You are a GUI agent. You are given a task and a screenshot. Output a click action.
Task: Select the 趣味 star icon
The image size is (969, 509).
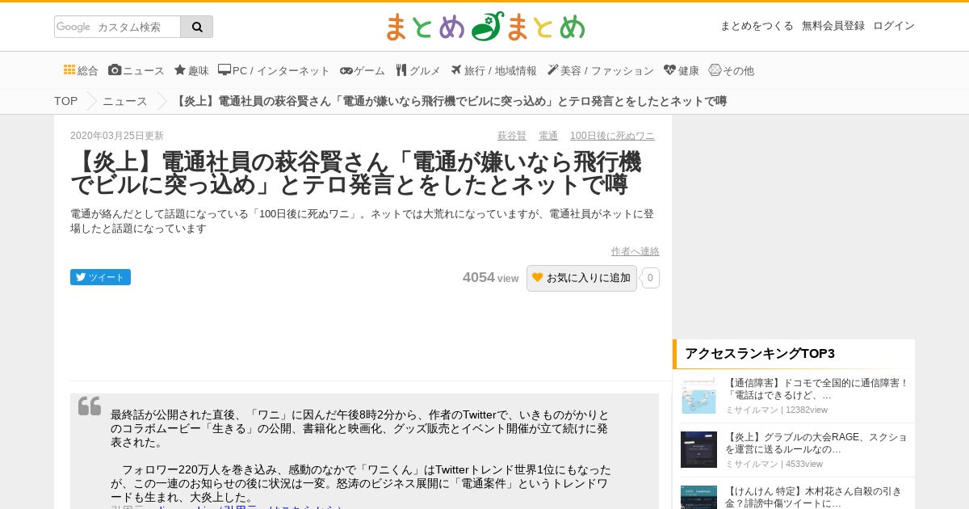(180, 69)
